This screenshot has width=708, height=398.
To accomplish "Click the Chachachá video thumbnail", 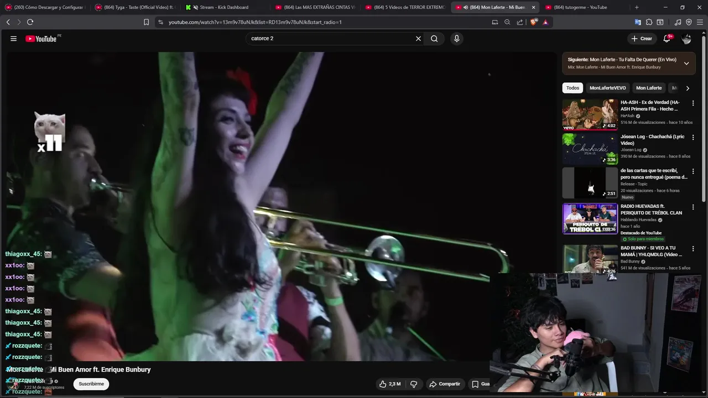I will click(x=590, y=149).
